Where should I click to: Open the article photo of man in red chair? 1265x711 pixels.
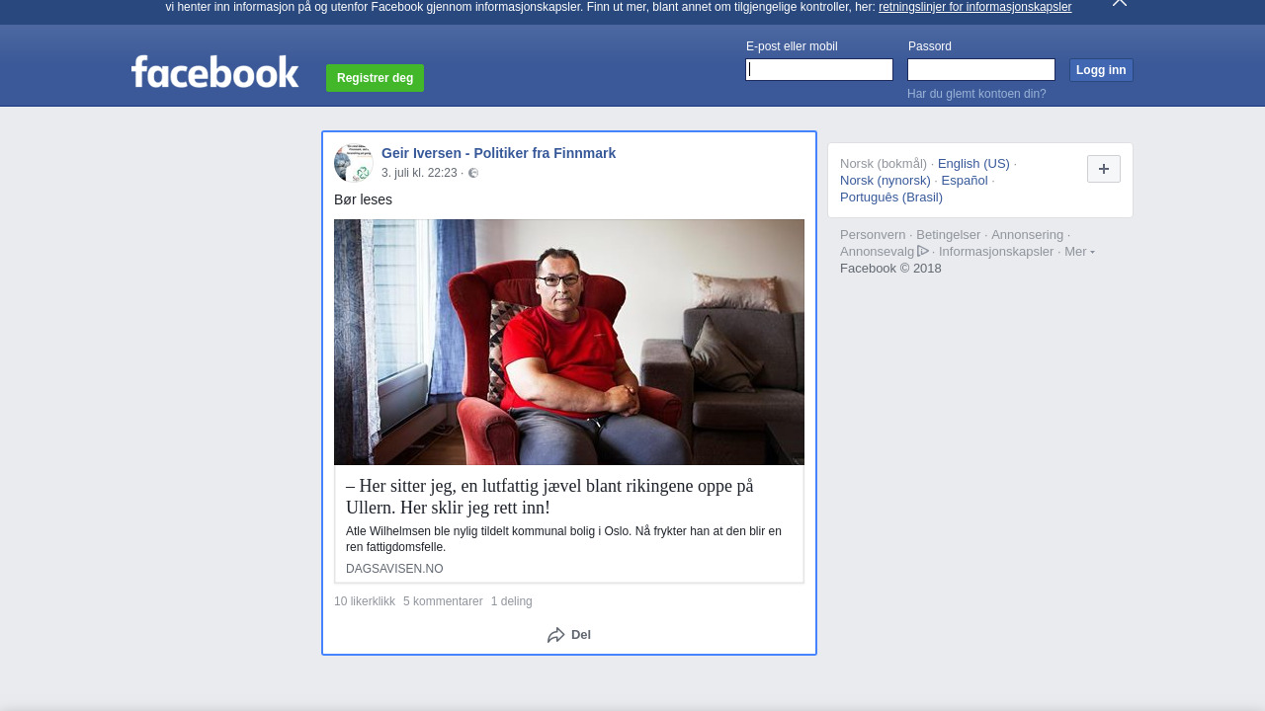pyautogui.click(x=569, y=342)
